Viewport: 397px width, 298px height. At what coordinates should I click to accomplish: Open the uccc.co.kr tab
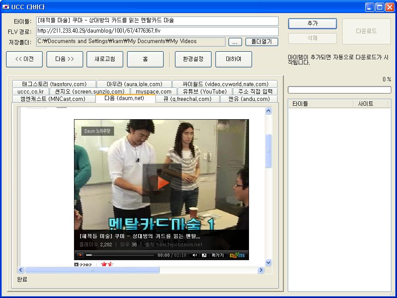pos(30,91)
